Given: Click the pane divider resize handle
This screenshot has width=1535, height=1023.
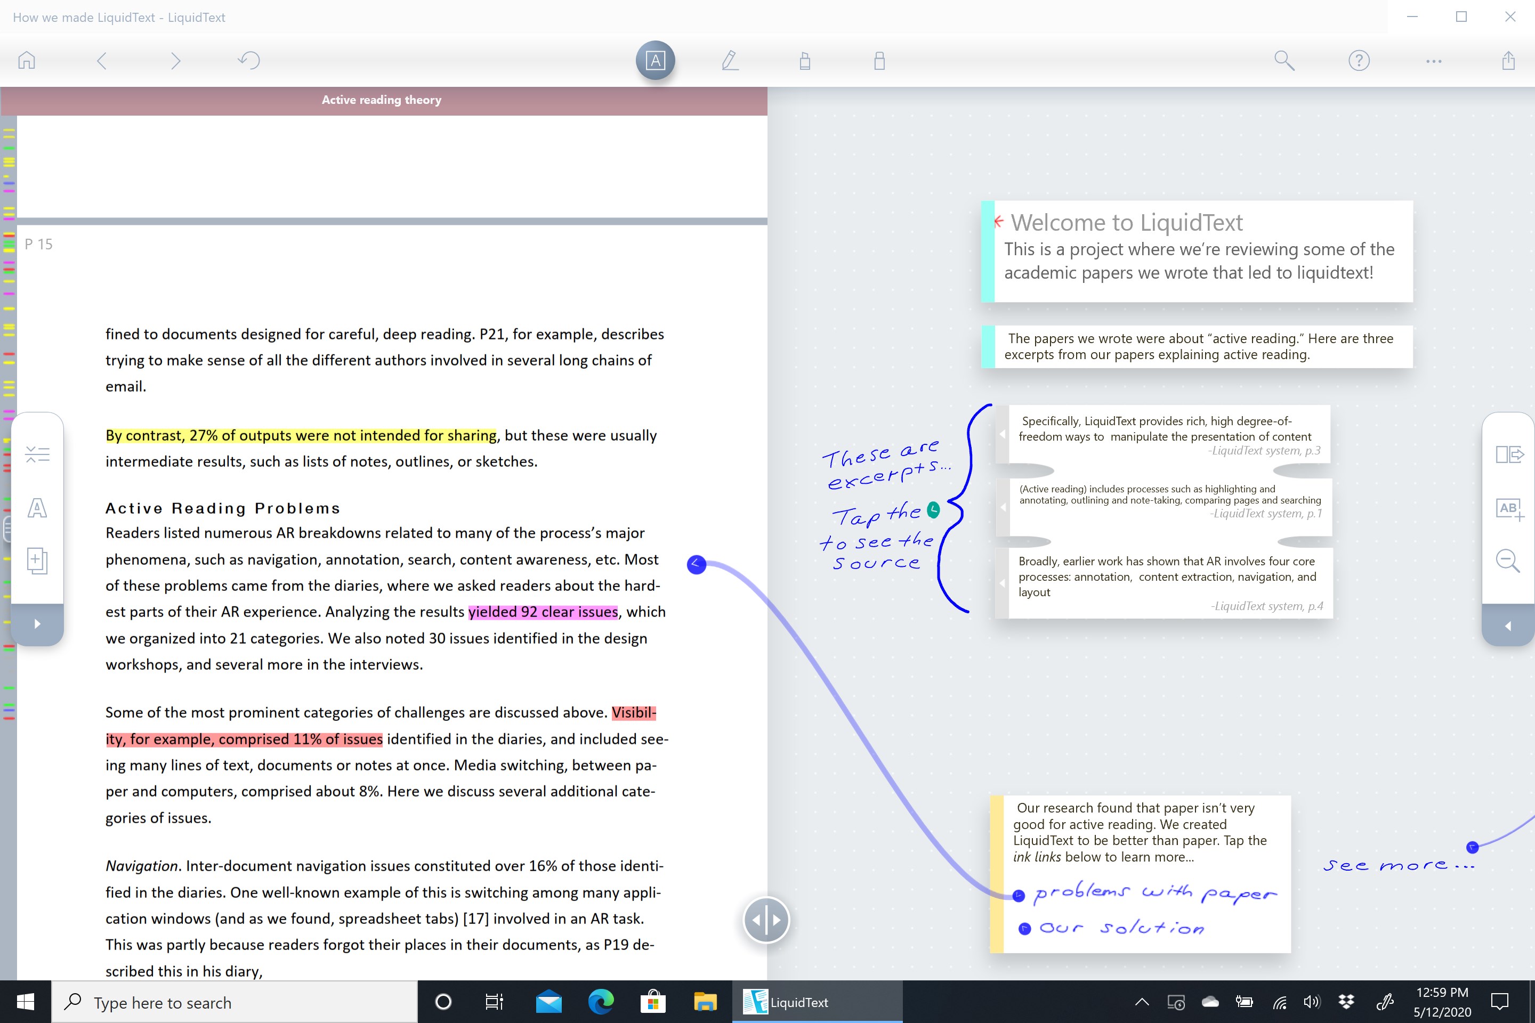Looking at the screenshot, I should pyautogui.click(x=766, y=920).
